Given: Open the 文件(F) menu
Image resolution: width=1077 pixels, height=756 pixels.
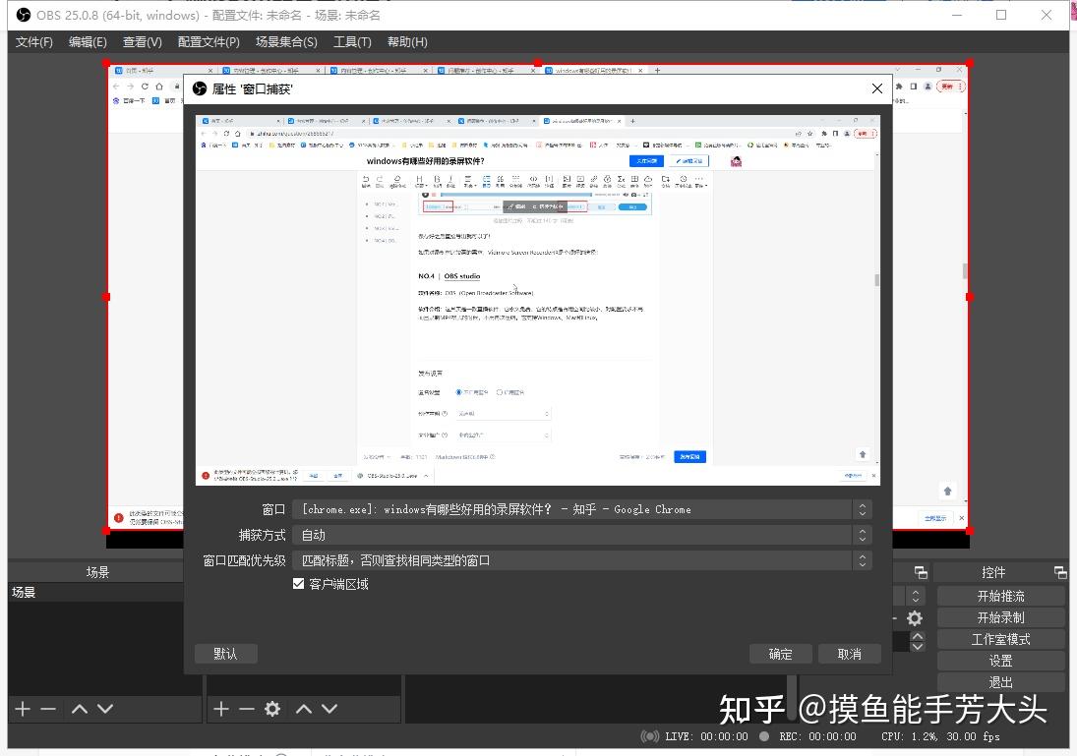Looking at the screenshot, I should [x=33, y=42].
